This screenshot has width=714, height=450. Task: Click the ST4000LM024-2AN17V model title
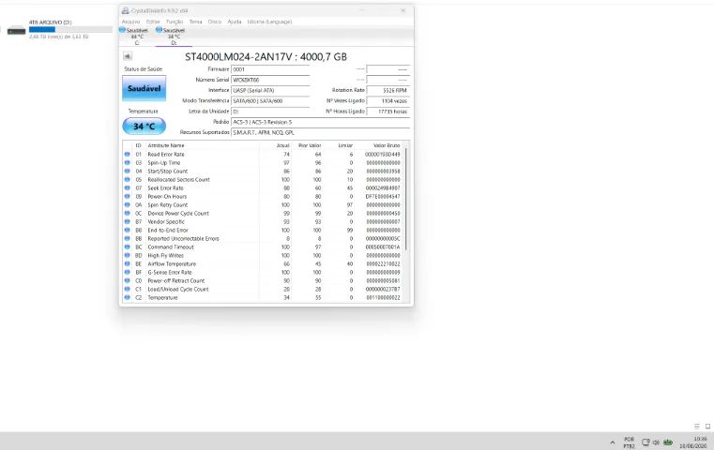tap(266, 57)
